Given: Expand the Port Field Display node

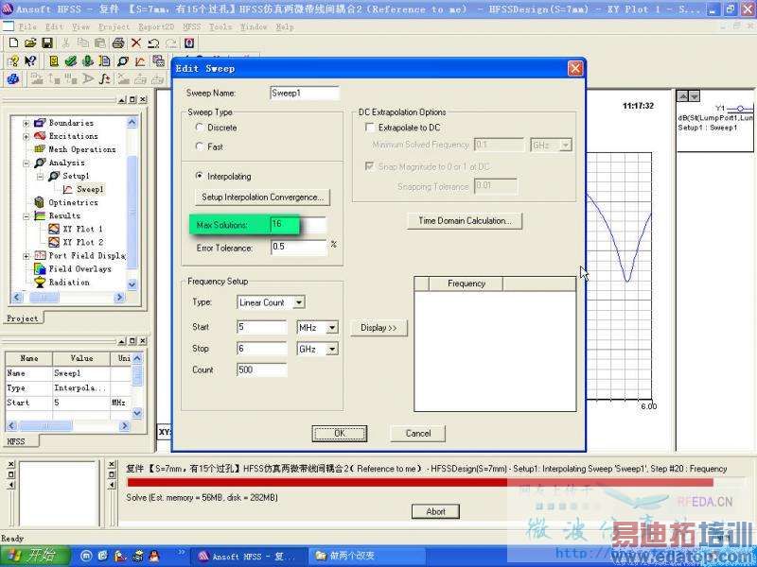Looking at the screenshot, I should click(x=26, y=256).
